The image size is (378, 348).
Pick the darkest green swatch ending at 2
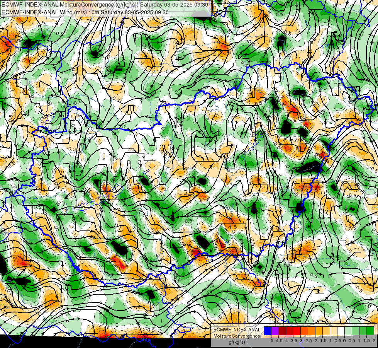[x=370, y=331]
